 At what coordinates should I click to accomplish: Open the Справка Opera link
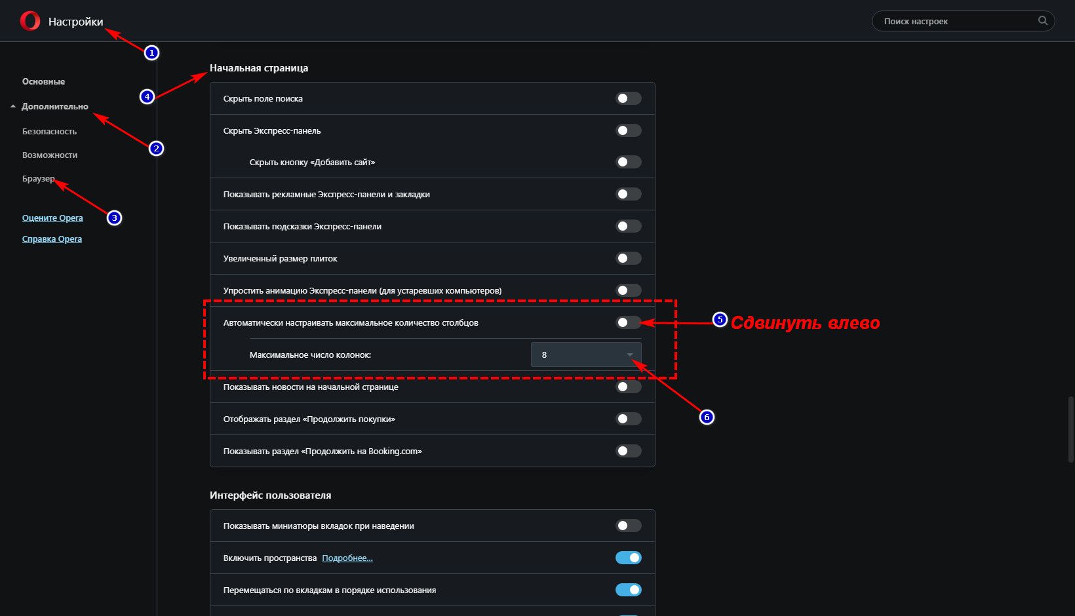click(52, 239)
